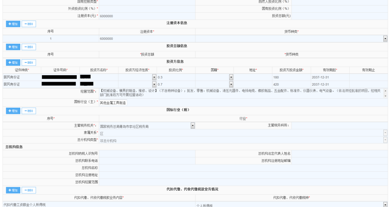
Task: Click 注册资本 cell 6000000 in row 1
Action: point(147,39)
